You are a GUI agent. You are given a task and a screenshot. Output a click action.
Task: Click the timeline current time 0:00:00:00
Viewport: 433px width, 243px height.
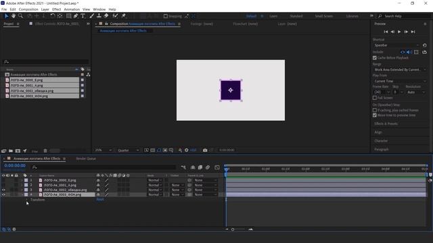click(15, 165)
